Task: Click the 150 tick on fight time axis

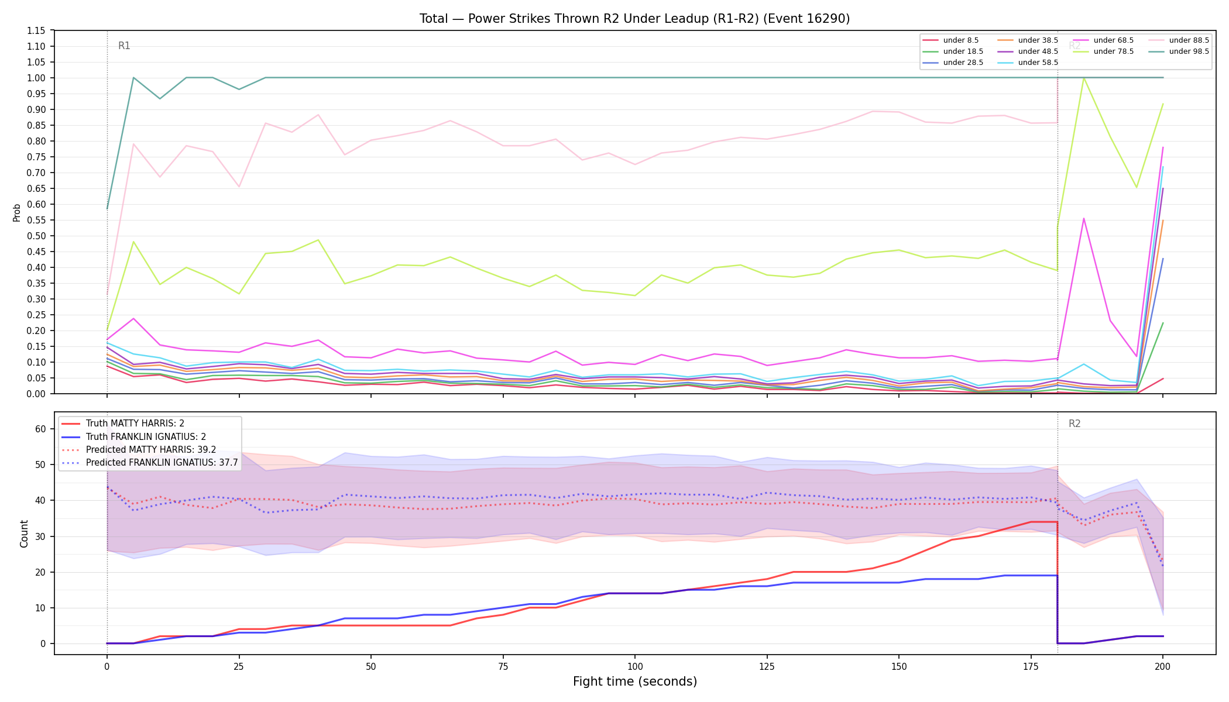Action: click(x=898, y=666)
